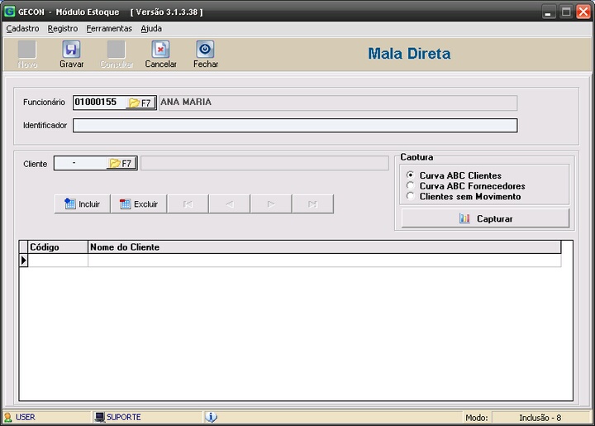Image resolution: width=595 pixels, height=426 pixels.
Task: Select Curva ABC Clientes radio option
Action: pyautogui.click(x=411, y=175)
